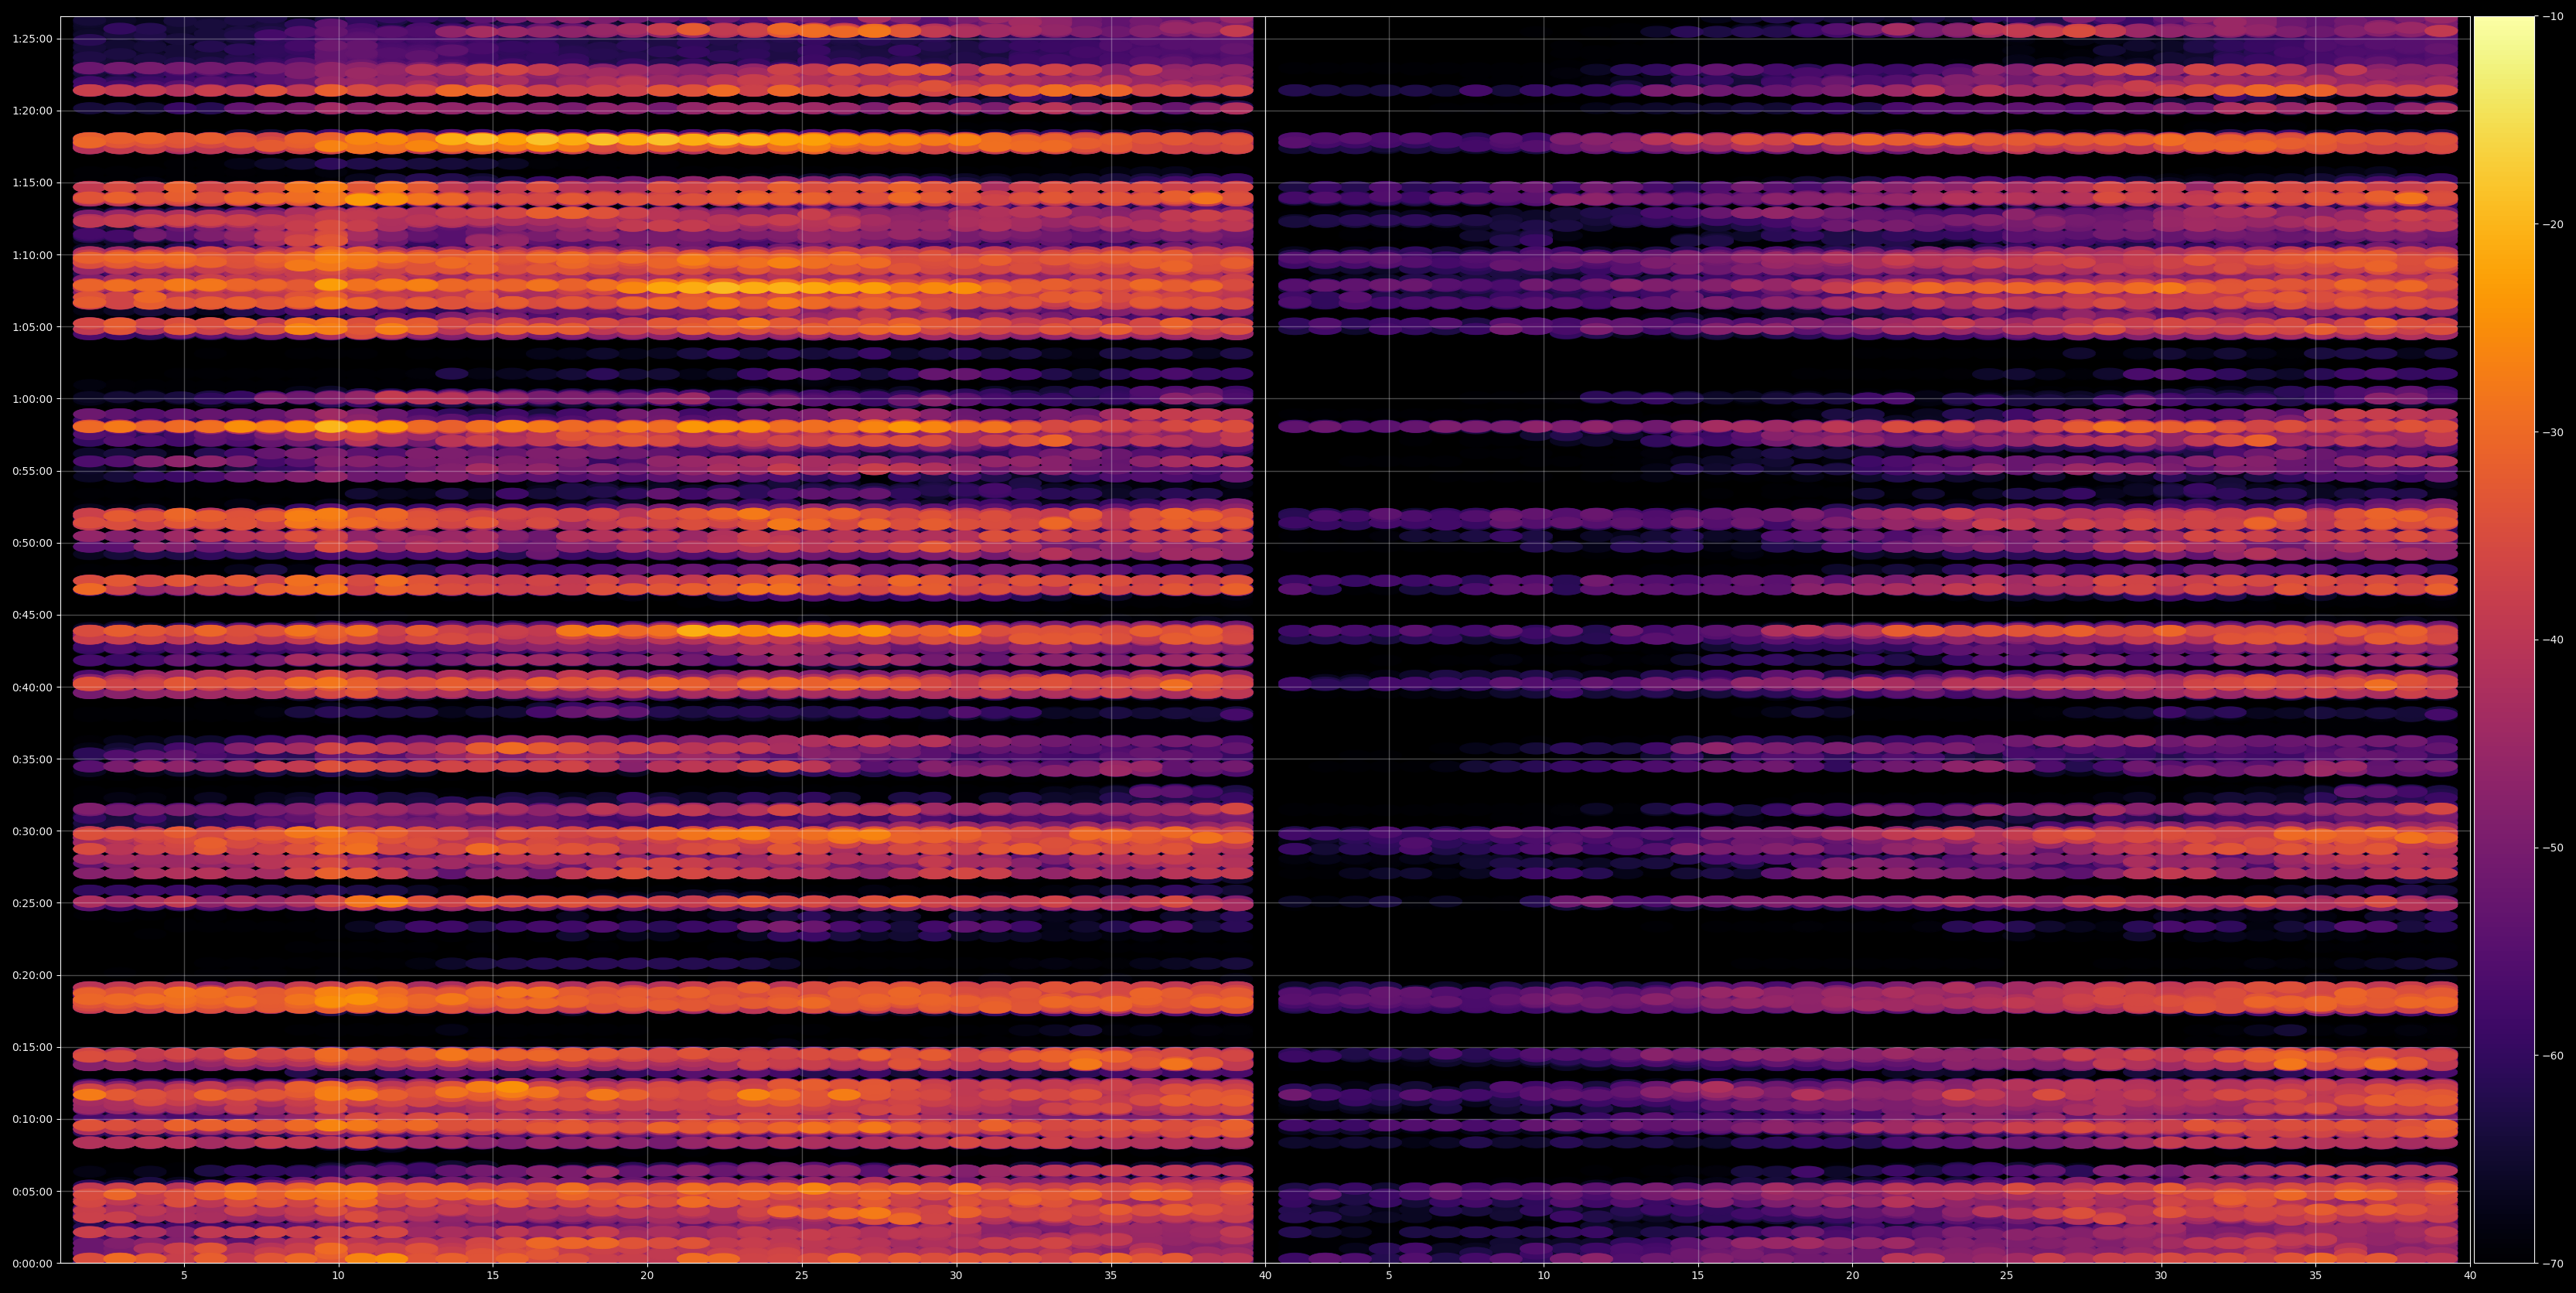Click the 0:15:00 y-axis tick label

pos(32,1047)
